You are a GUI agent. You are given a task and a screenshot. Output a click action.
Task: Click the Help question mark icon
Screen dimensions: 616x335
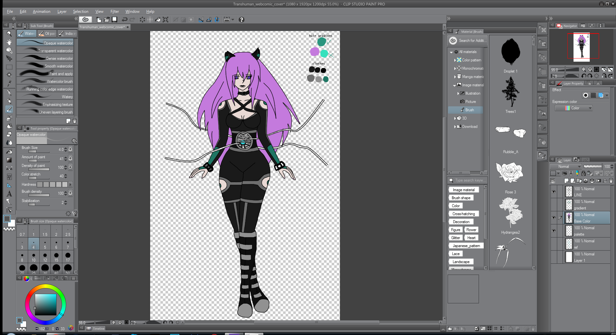(x=242, y=20)
